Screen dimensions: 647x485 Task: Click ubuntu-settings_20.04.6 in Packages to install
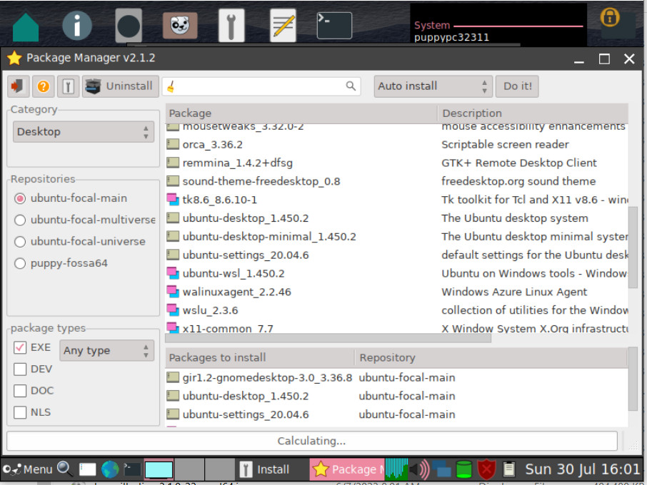pos(396,414)
